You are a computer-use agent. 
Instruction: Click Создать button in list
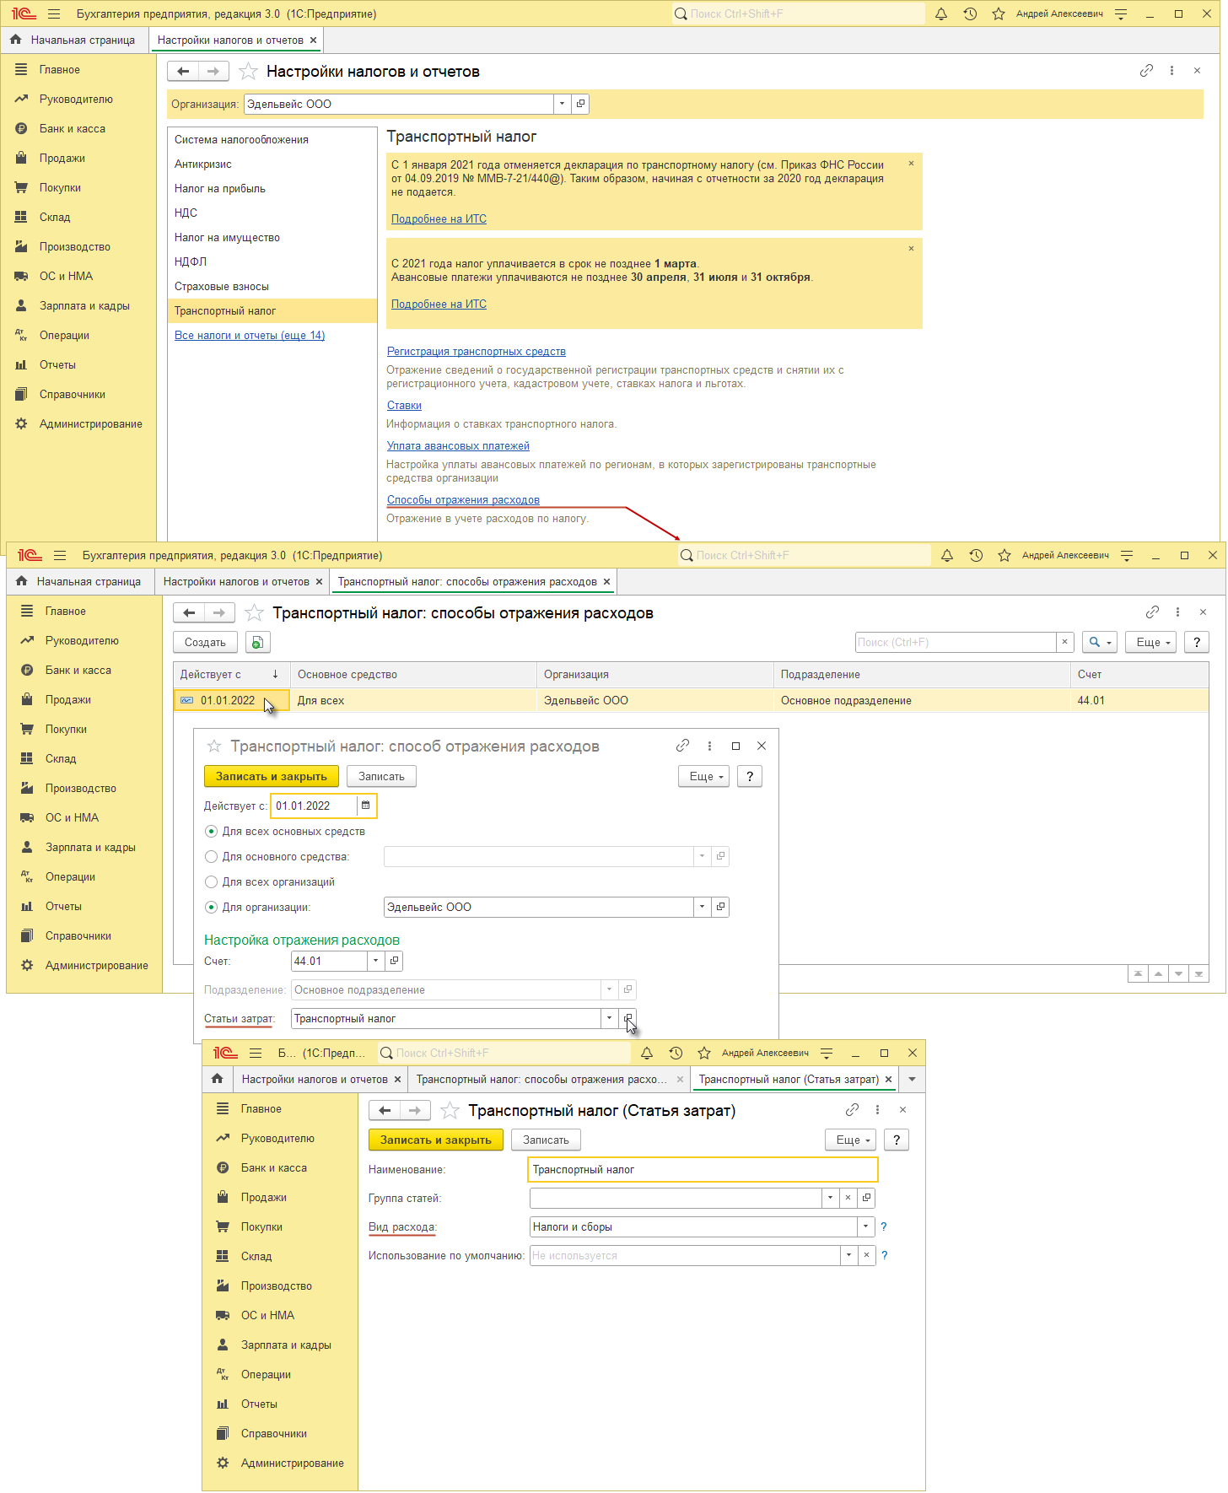(x=205, y=642)
